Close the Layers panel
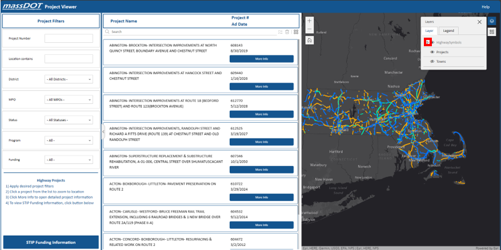Viewport: 501px width, 250px height. pyautogui.click(x=479, y=22)
